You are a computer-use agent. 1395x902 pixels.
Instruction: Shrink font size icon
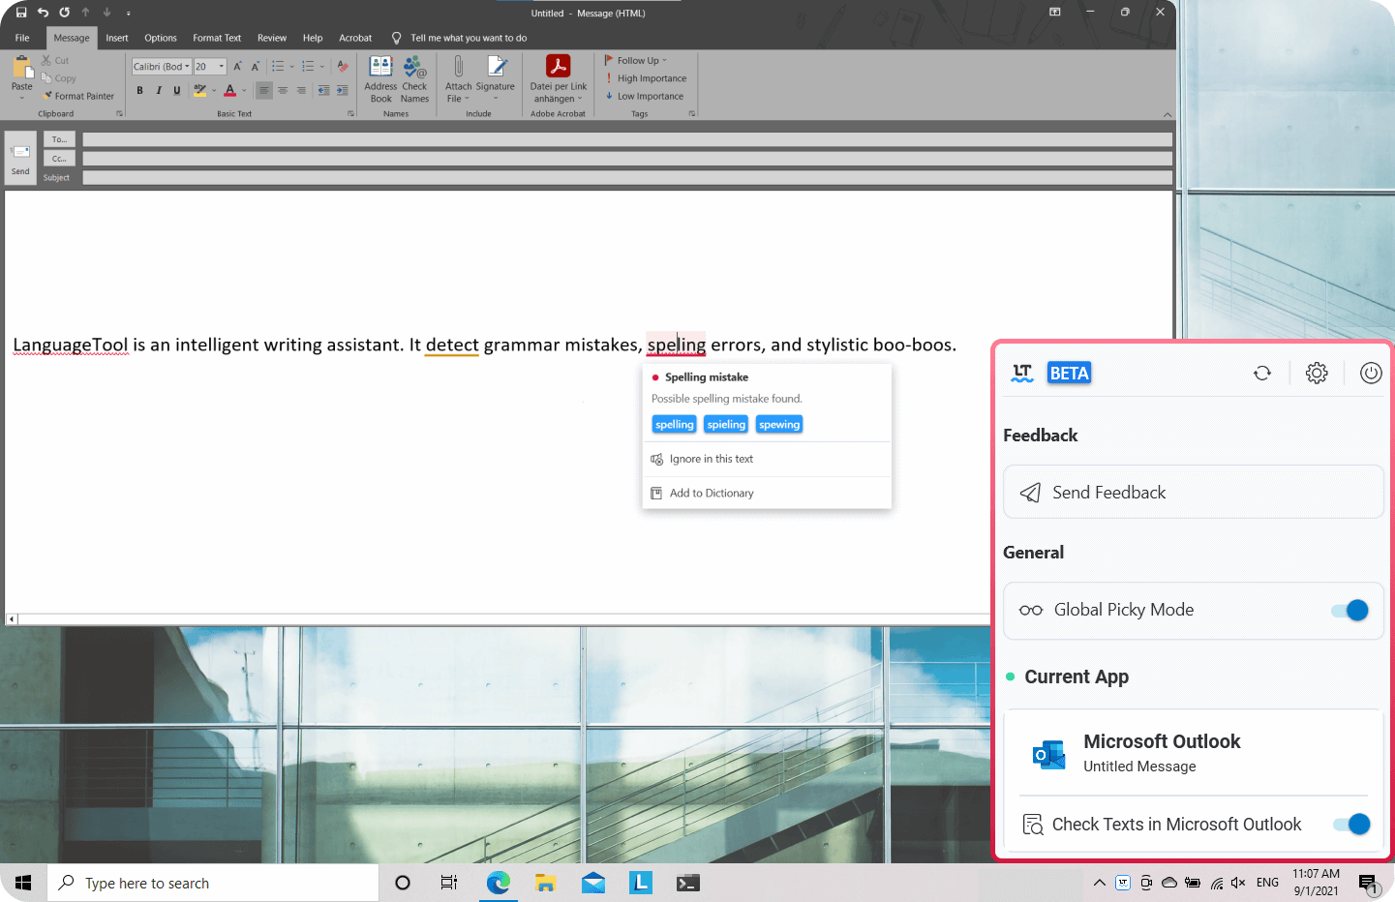[256, 66]
